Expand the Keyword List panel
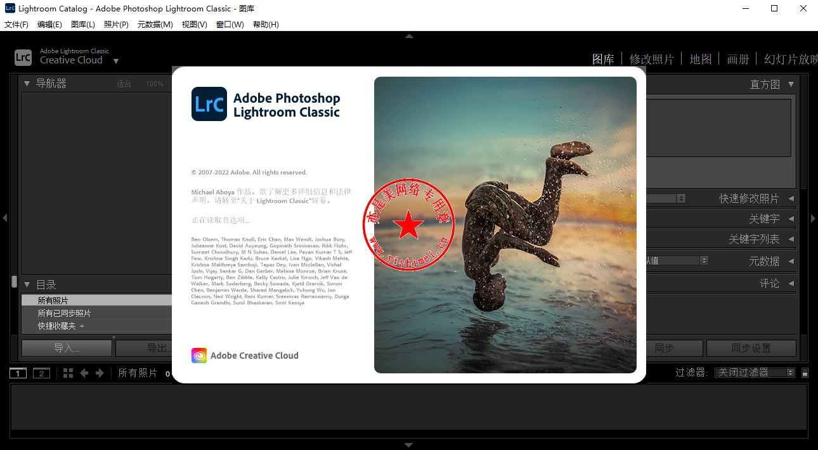The height and width of the screenshot is (450, 818). (791, 240)
